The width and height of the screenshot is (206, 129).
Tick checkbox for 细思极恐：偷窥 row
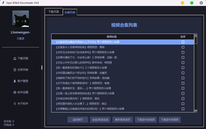click(x=183, y=83)
